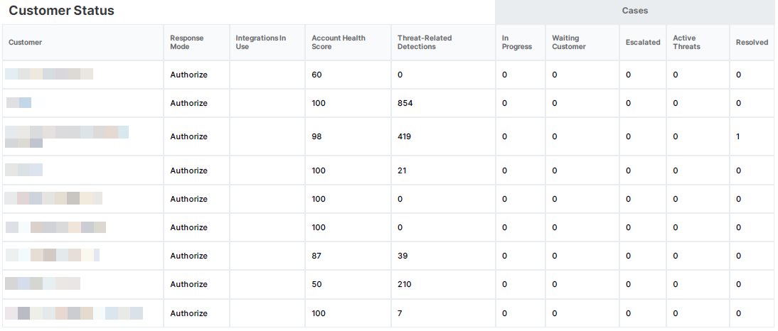
Task: Open the 210 threat detections value
Action: click(404, 284)
